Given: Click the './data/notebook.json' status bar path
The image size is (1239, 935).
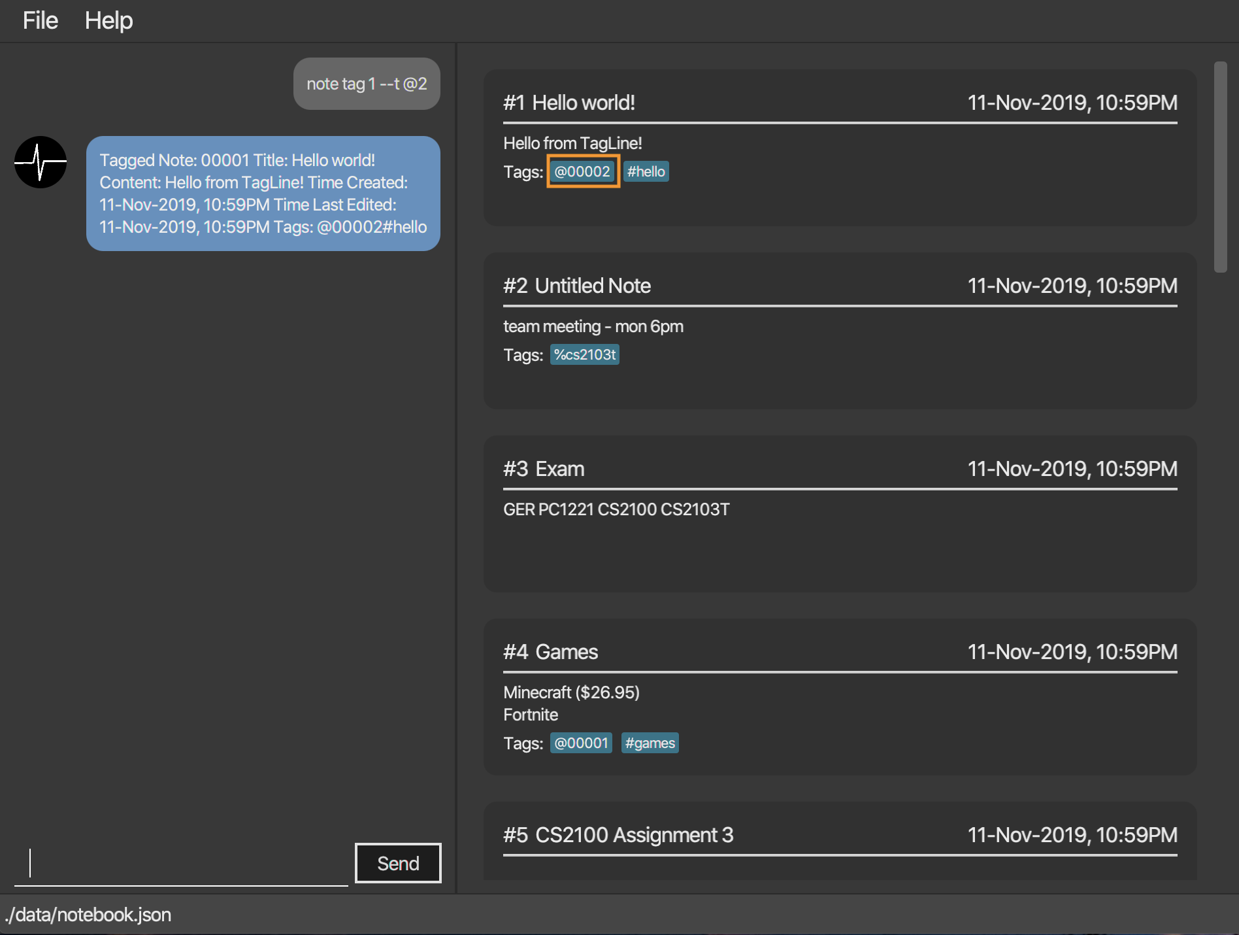Looking at the screenshot, I should 88,914.
